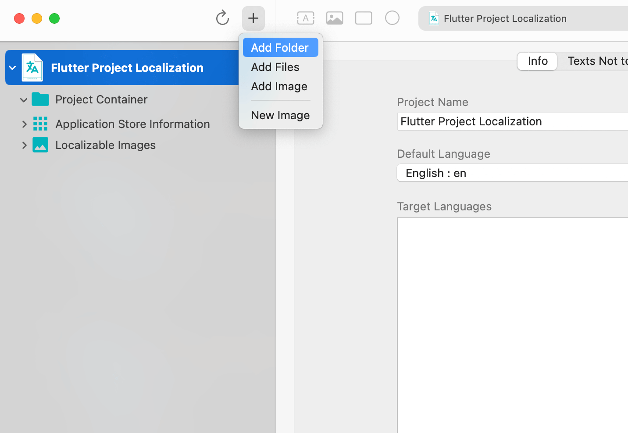Click the plus add button in toolbar
This screenshot has width=628, height=433.
coord(253,18)
